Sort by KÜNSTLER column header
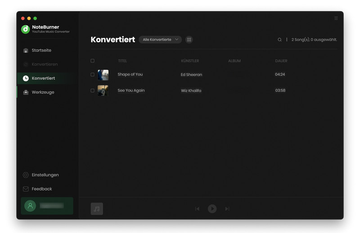 pos(190,61)
